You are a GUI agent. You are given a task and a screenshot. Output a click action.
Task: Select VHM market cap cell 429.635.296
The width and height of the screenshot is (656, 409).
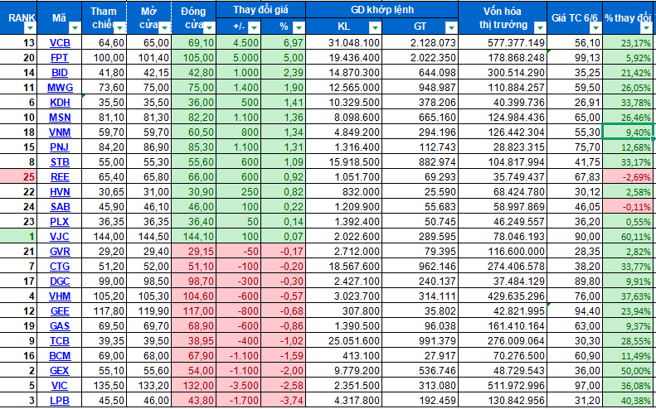click(x=503, y=296)
